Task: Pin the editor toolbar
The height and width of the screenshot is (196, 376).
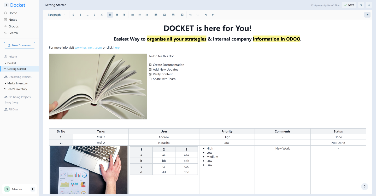Action: [x=367, y=15]
